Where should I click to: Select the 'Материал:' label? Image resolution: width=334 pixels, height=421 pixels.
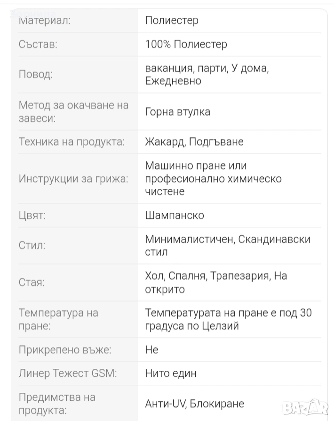click(x=44, y=20)
